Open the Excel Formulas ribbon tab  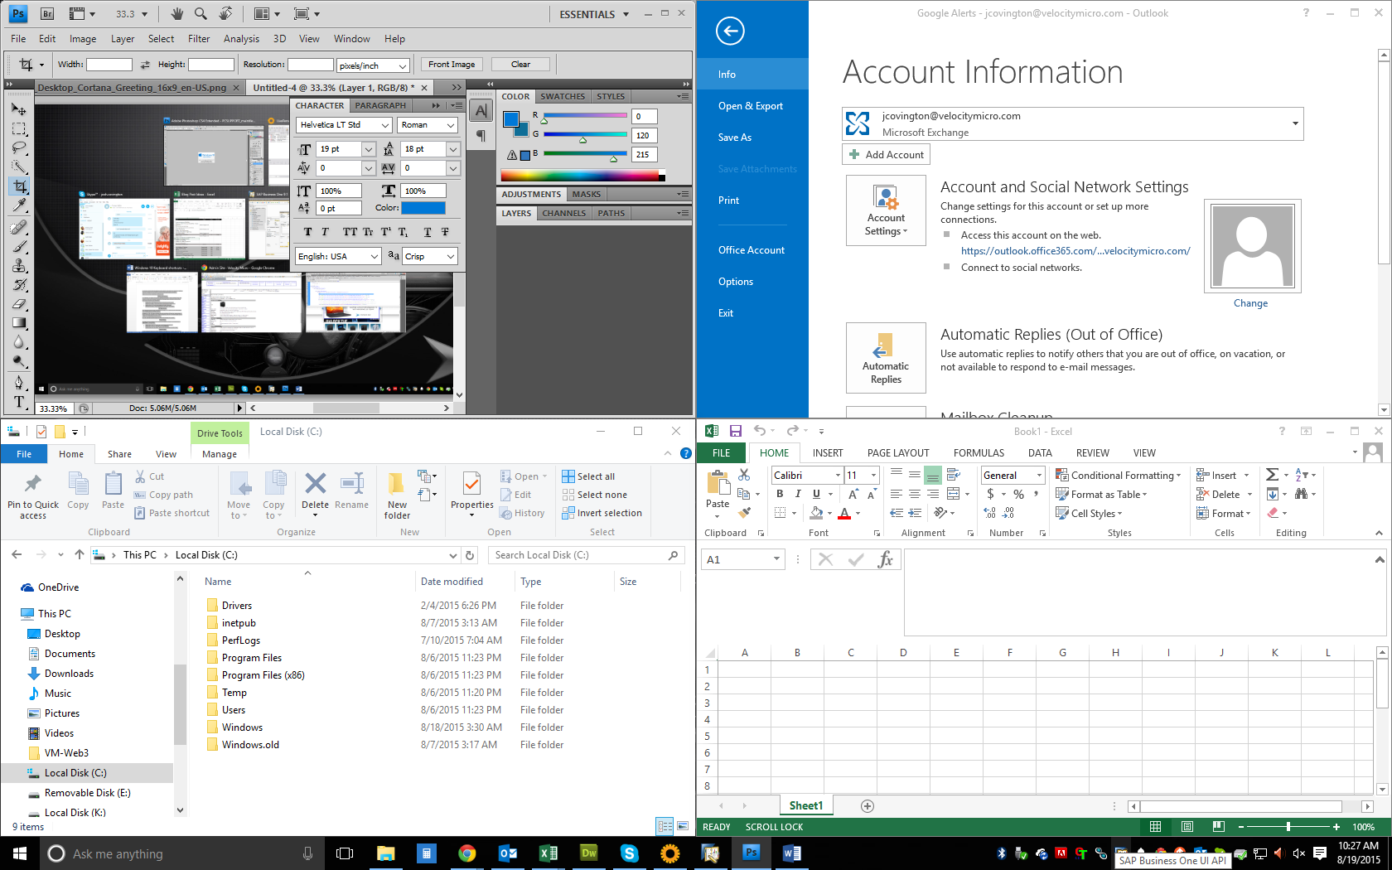[x=979, y=453]
